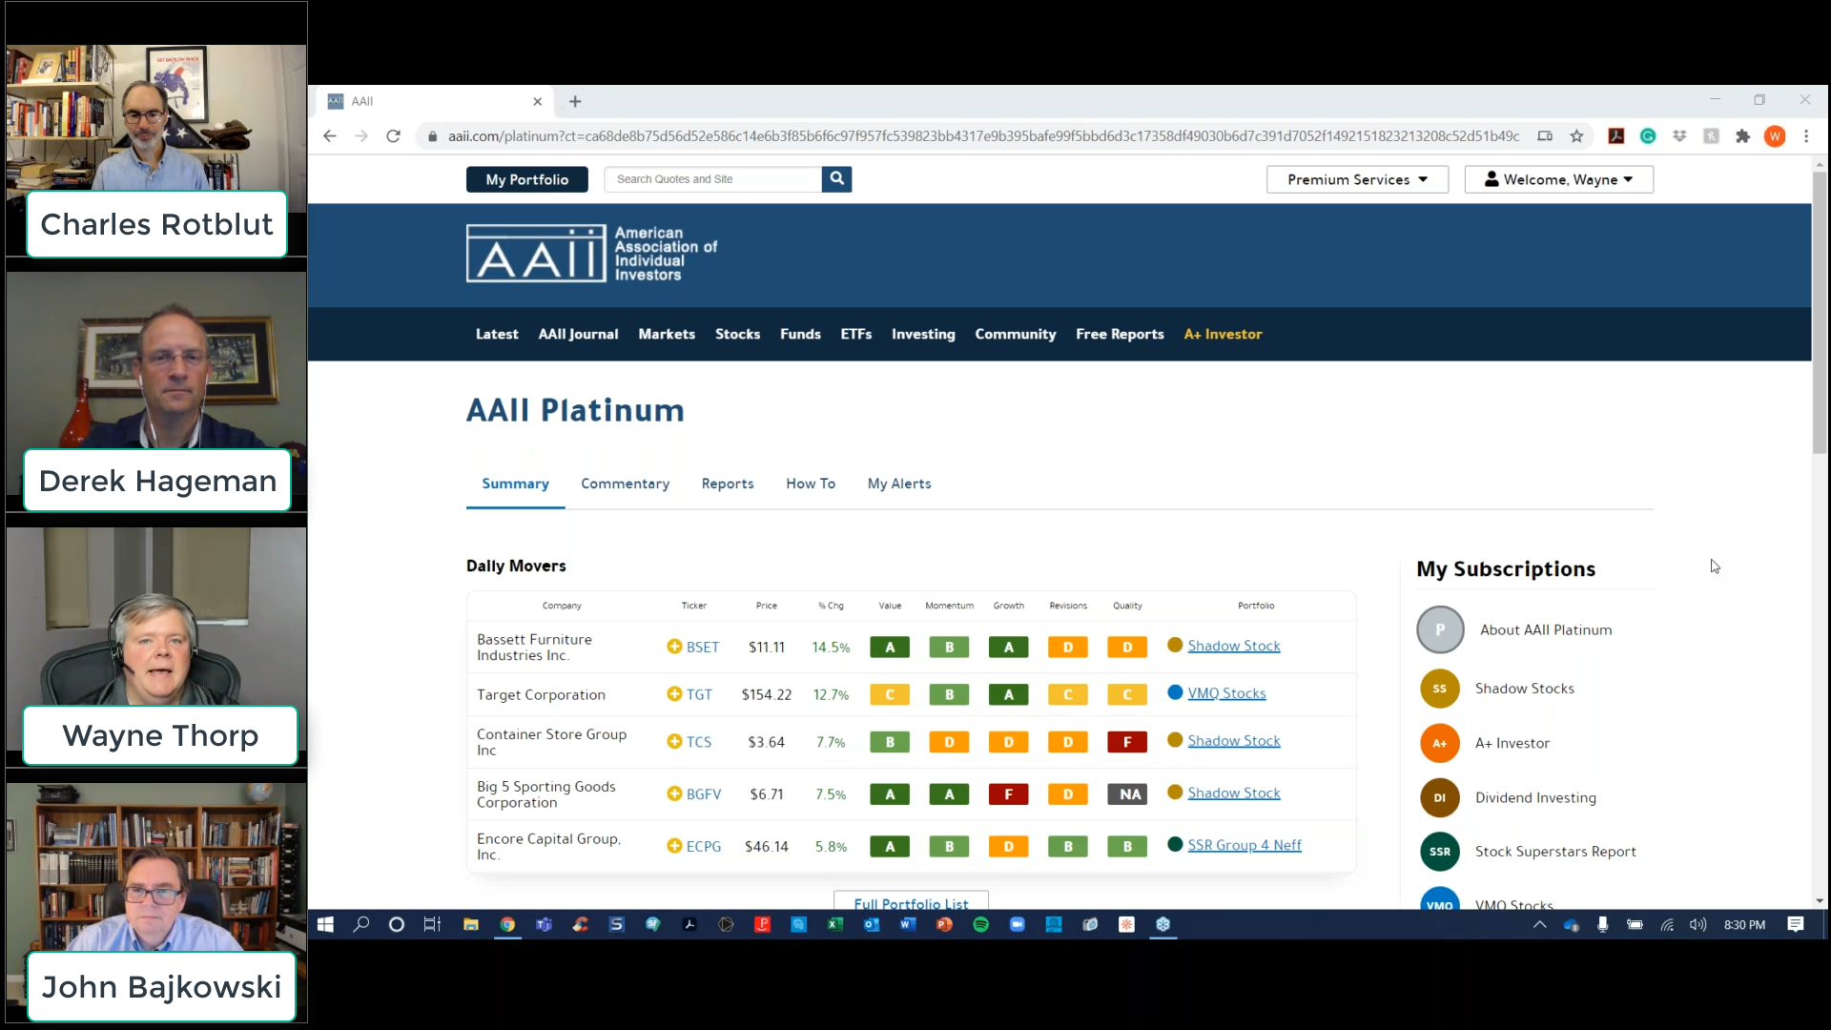Open the Adobe Acrobat extension
The image size is (1831, 1030).
coord(1616,136)
